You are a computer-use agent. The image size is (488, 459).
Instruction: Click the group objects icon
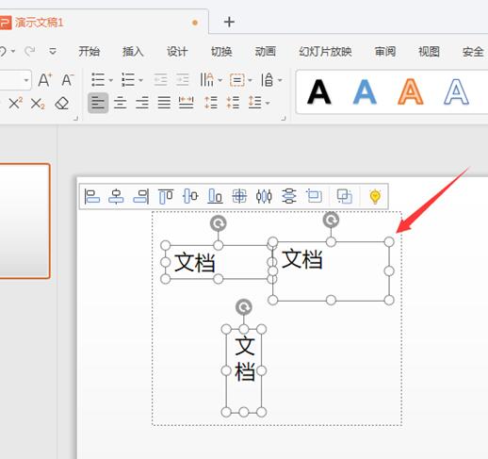pos(345,197)
